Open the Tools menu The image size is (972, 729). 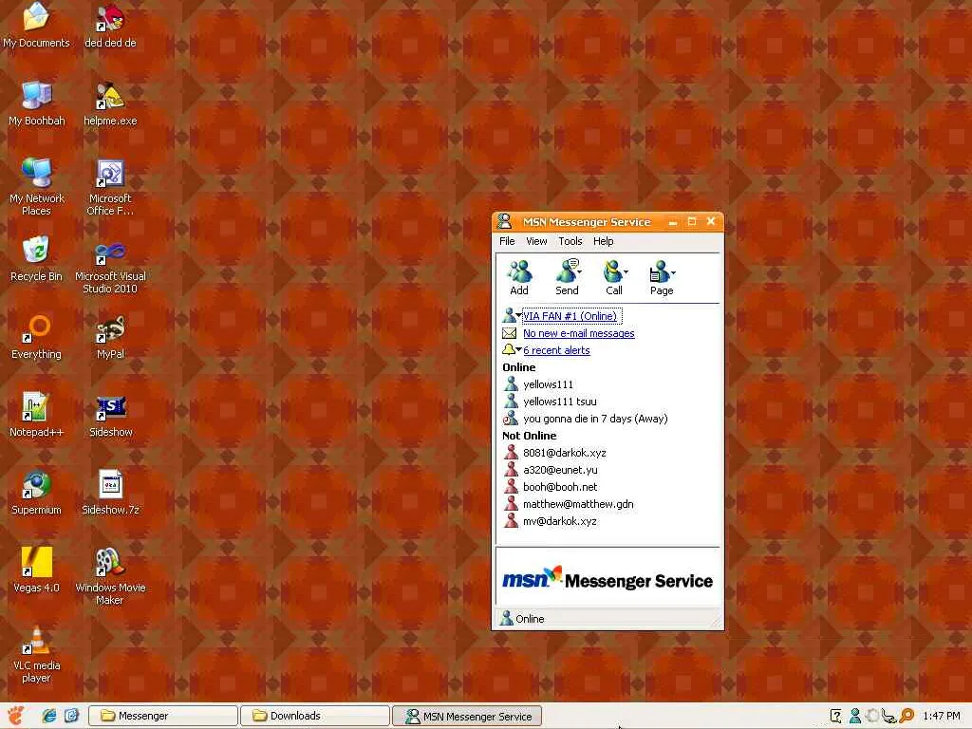[570, 241]
